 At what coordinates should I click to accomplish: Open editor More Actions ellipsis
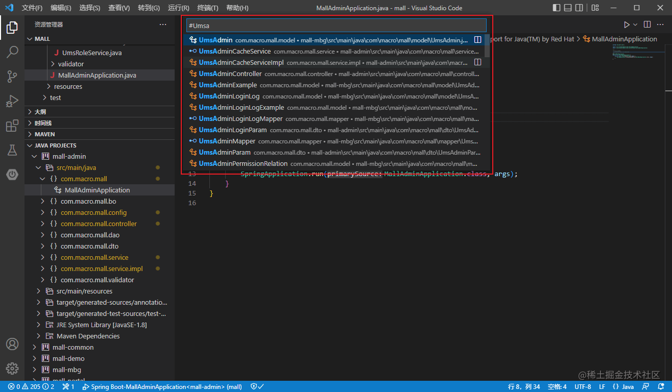point(661,24)
